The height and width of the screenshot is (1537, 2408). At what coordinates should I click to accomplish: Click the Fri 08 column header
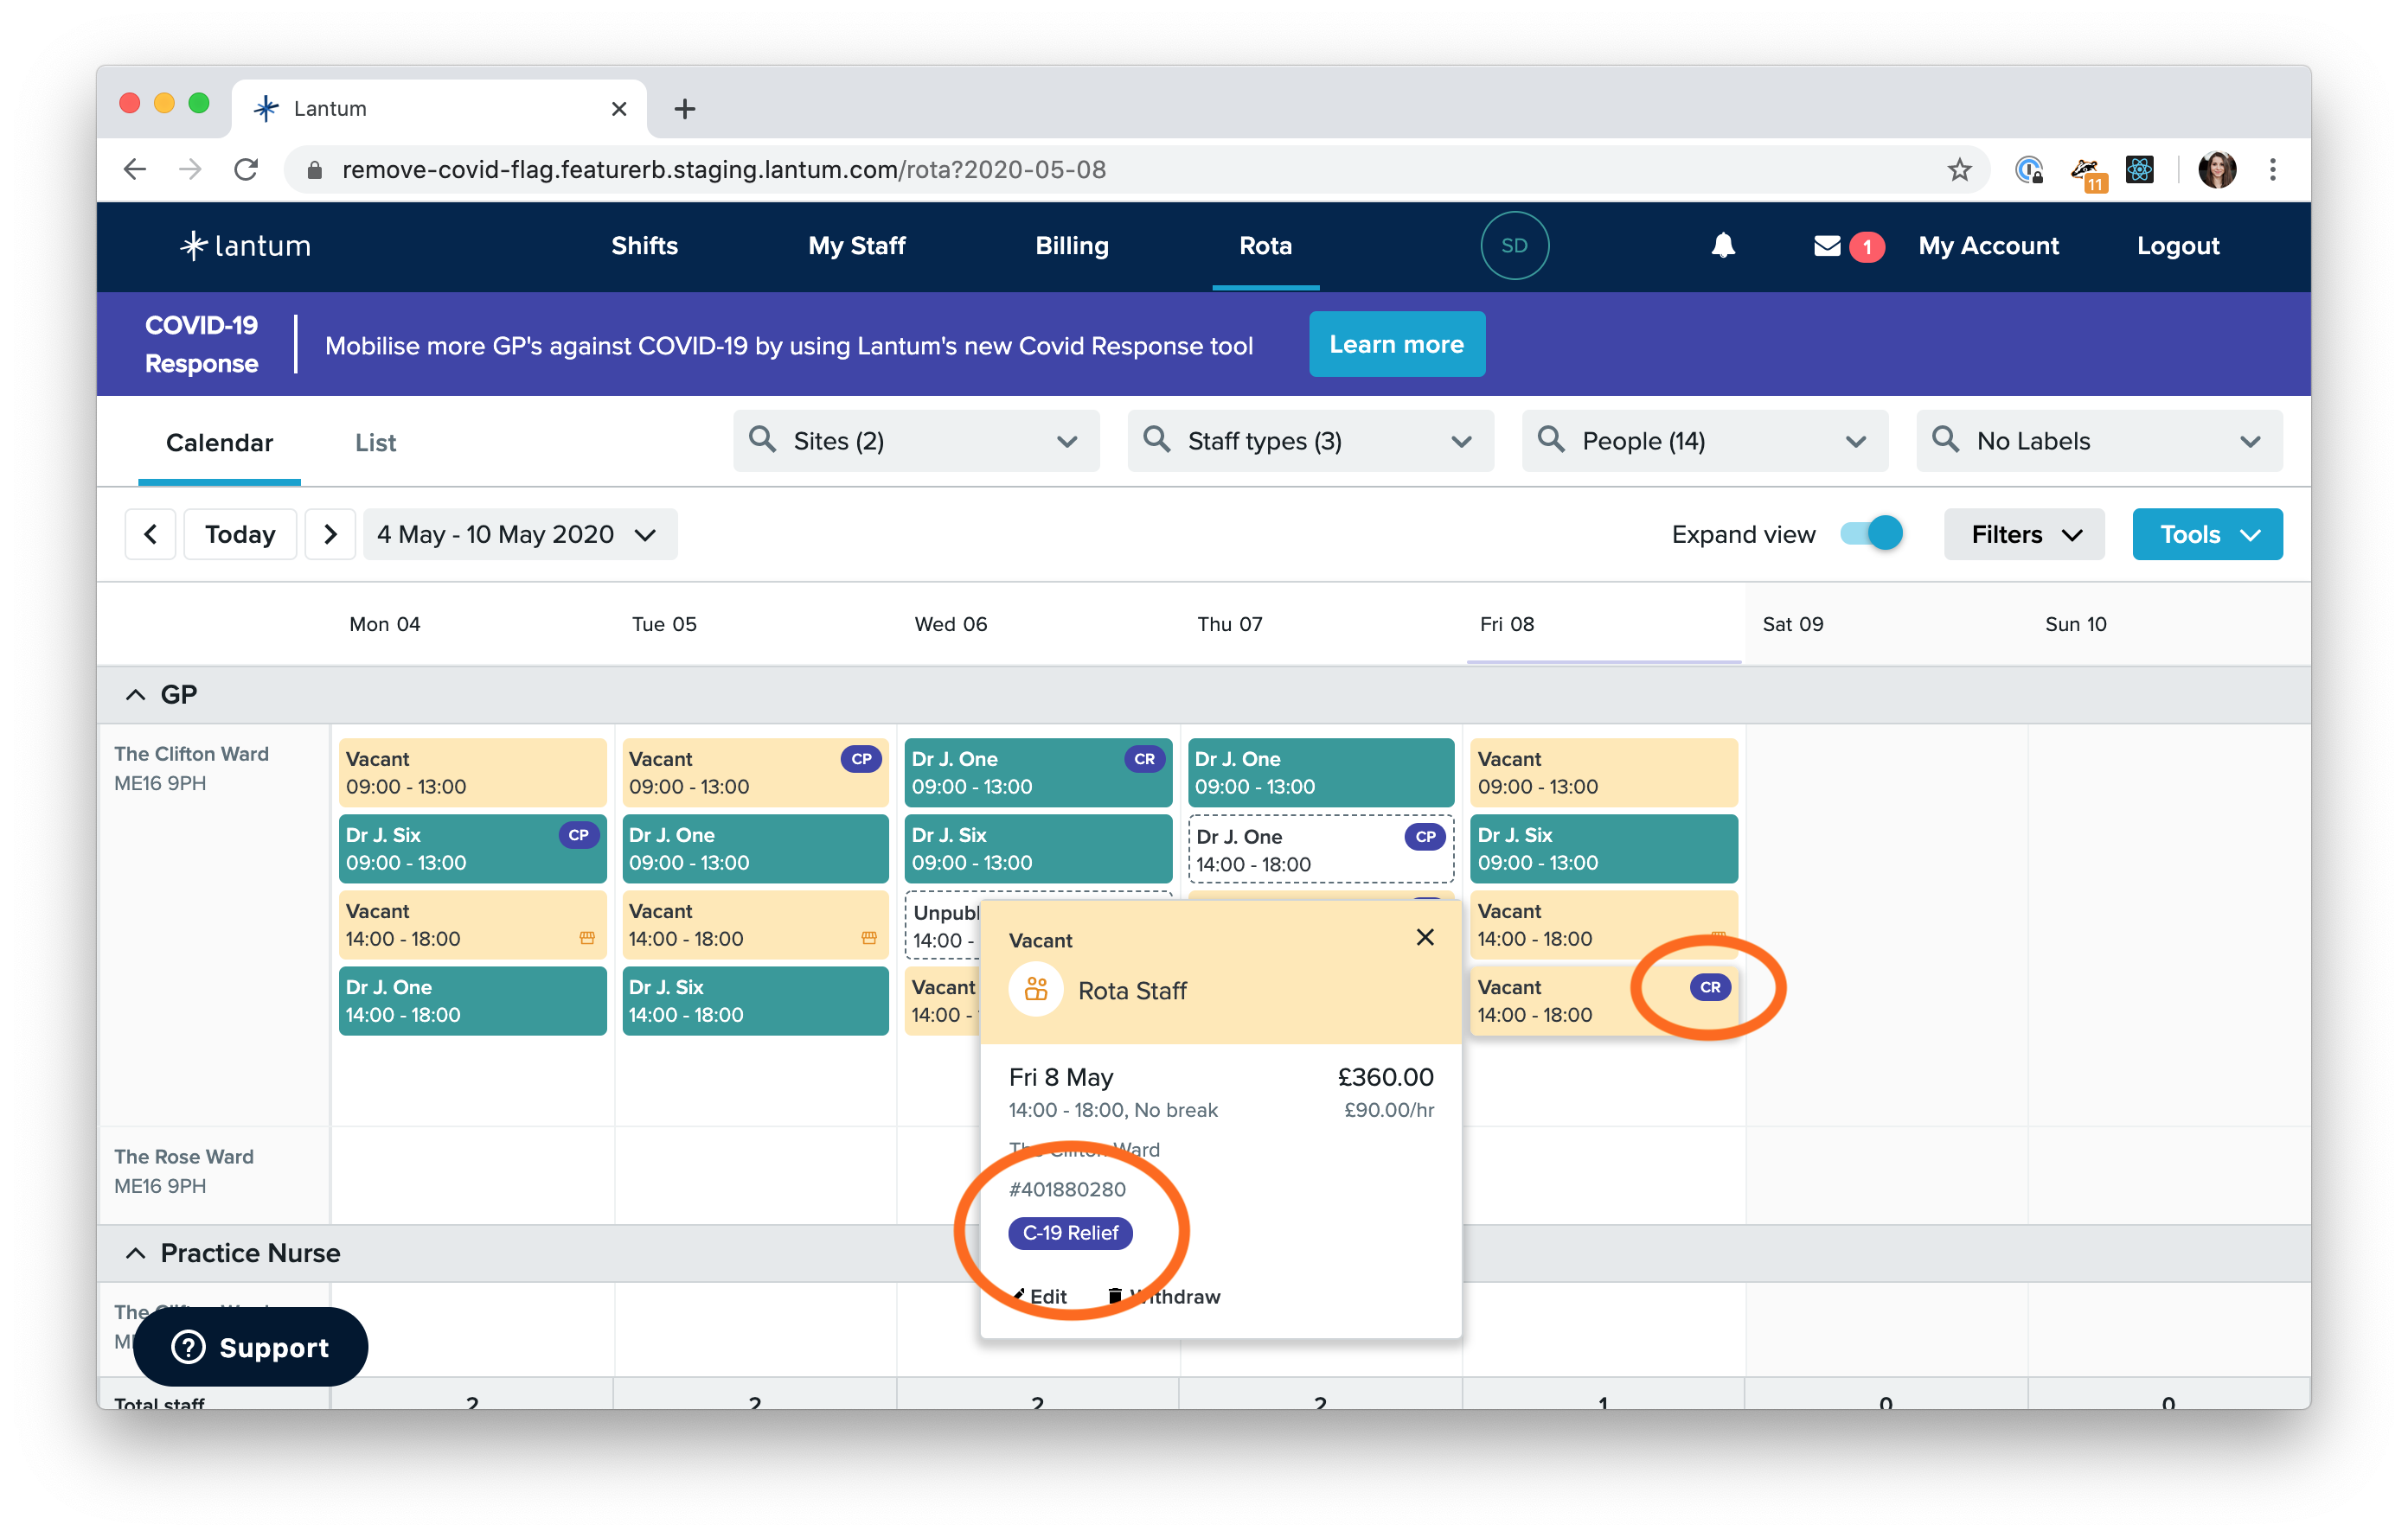1506,625
